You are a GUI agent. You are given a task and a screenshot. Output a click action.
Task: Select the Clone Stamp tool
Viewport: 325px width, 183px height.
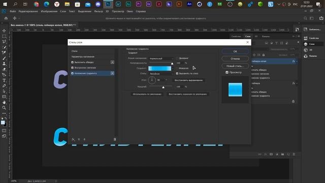pyautogui.click(x=4, y=64)
